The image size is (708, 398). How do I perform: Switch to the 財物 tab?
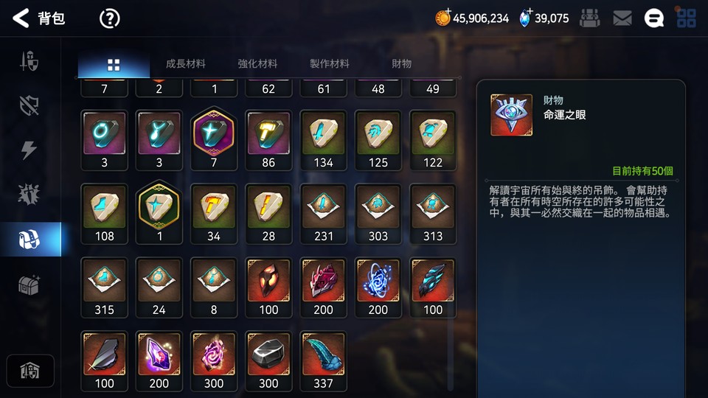coord(401,63)
